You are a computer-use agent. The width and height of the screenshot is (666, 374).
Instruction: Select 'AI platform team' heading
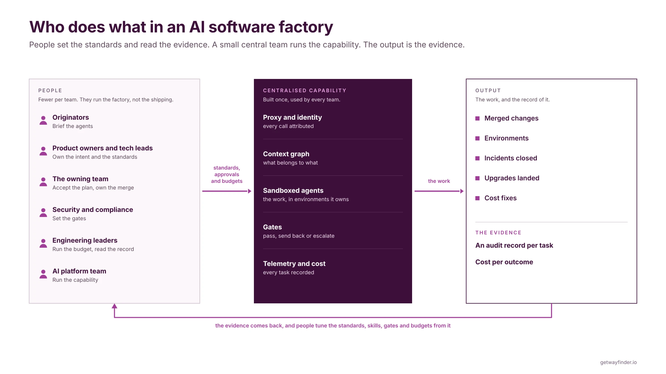tap(79, 271)
